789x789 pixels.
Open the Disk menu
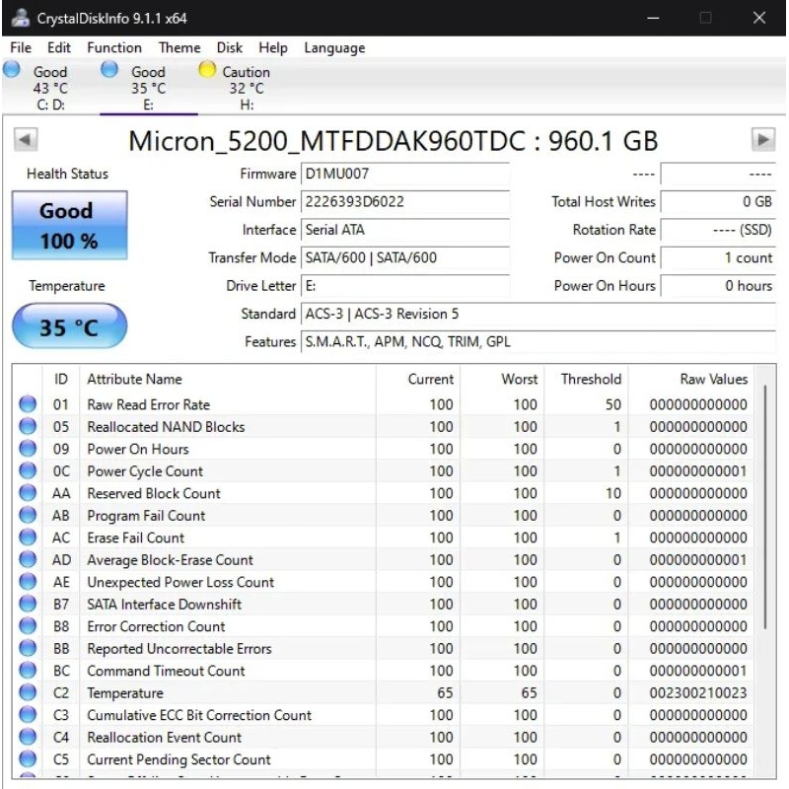point(230,47)
